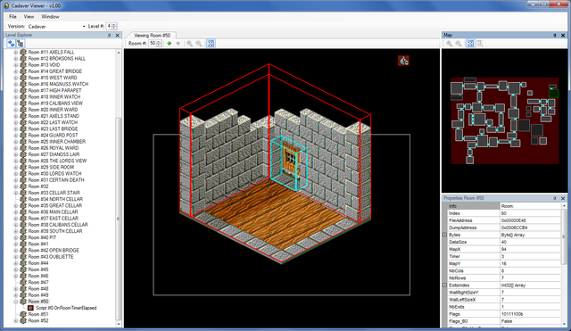This screenshot has height=331, width=571.
Task: Expand the ExitsIndex property row
Action: (x=444, y=285)
